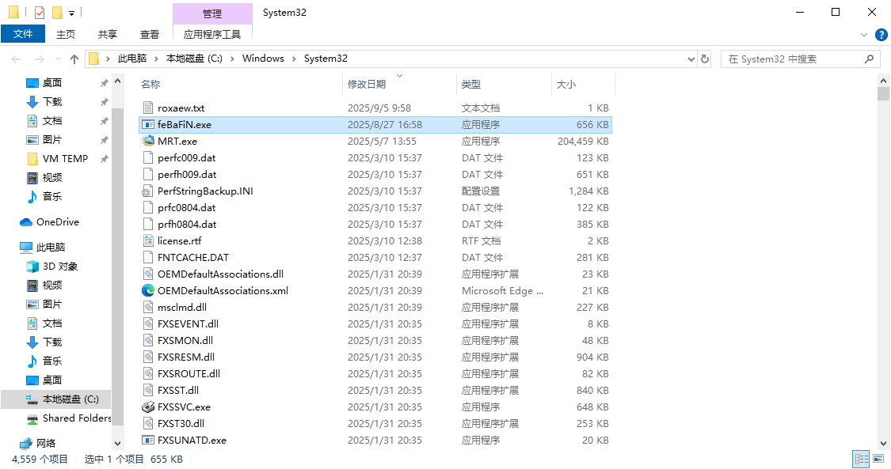891x469 pixels.
Task: Collapse the ribbon with chevron arrow
Action: (864, 35)
